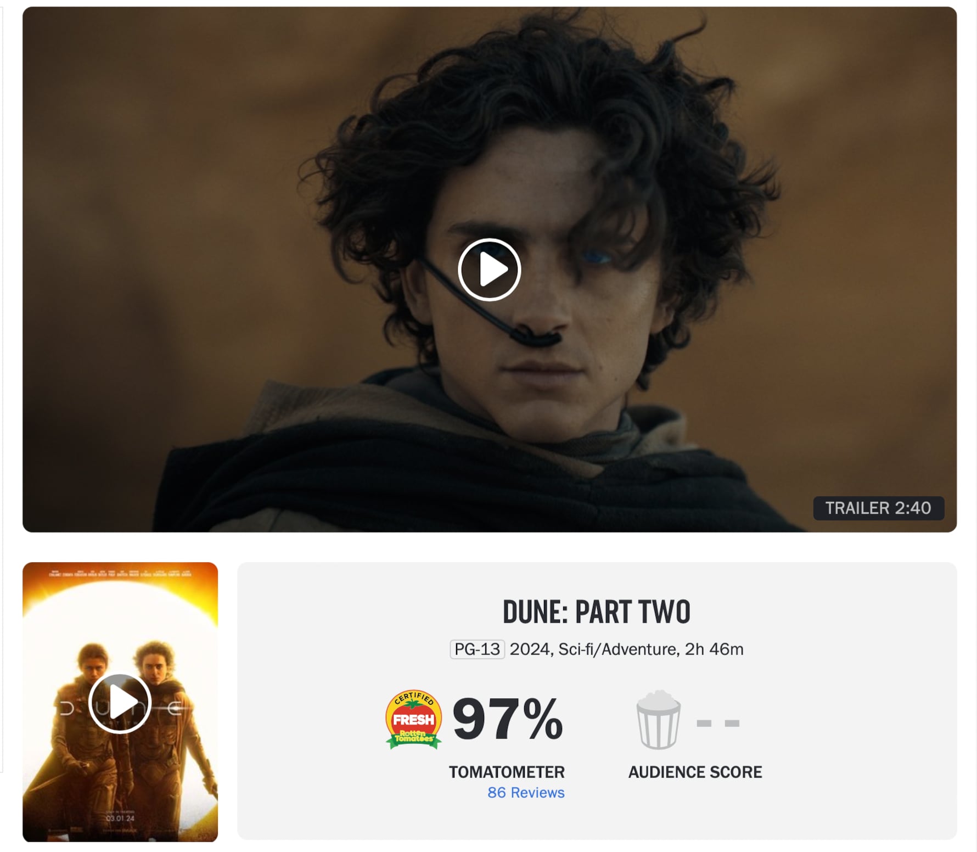Click the Certified Fresh tomato badge
Viewport: 977px width, 852px height.
pyautogui.click(x=414, y=719)
